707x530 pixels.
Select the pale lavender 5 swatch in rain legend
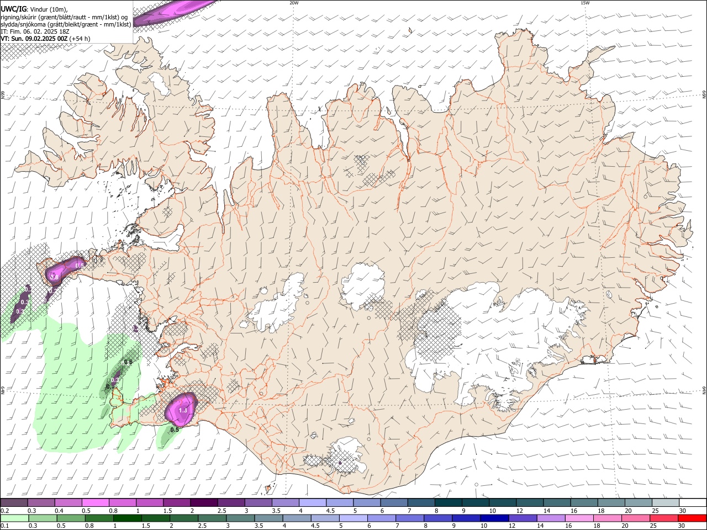(x=353, y=518)
